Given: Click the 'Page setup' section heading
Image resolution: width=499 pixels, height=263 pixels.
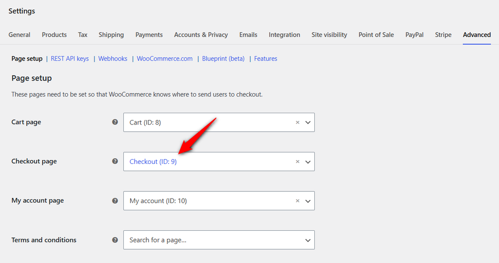Looking at the screenshot, I should [x=32, y=78].
